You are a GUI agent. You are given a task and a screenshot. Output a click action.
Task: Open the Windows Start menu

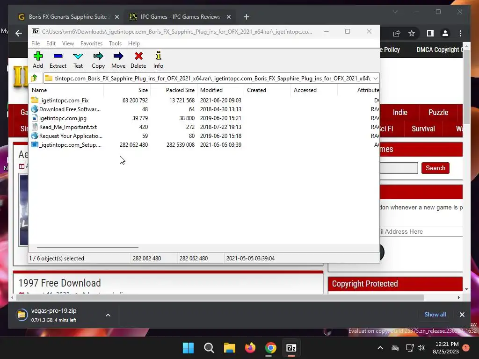click(188, 348)
